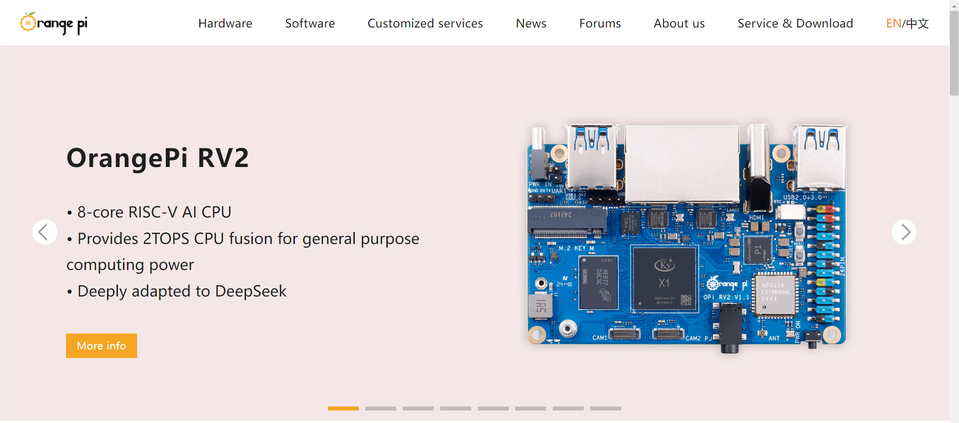Click the Orange Pi logo
Screen dimensions: 959x423
click(53, 23)
